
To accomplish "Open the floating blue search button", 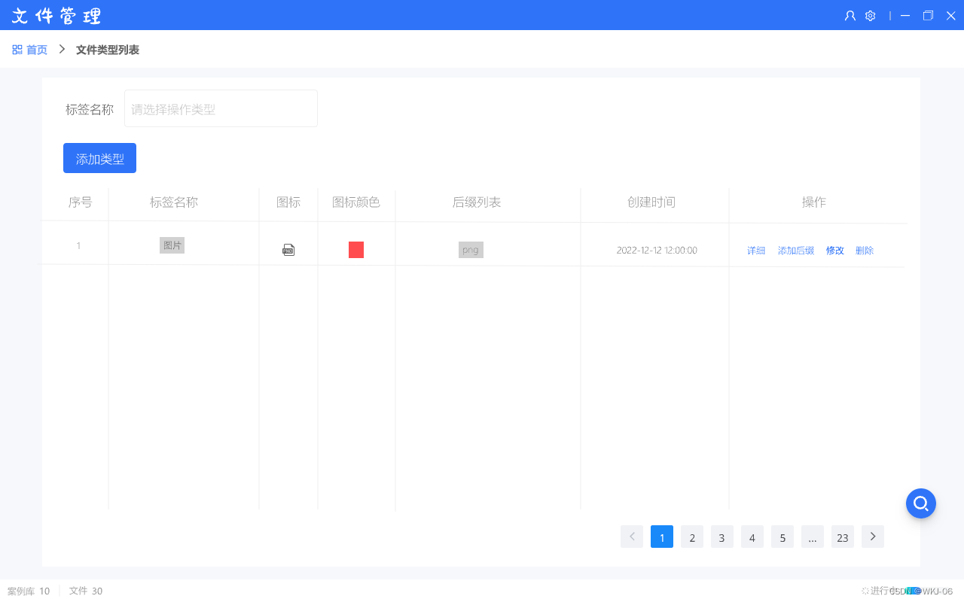I will 921,503.
